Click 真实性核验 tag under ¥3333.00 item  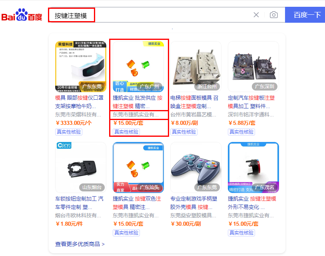click(69, 132)
